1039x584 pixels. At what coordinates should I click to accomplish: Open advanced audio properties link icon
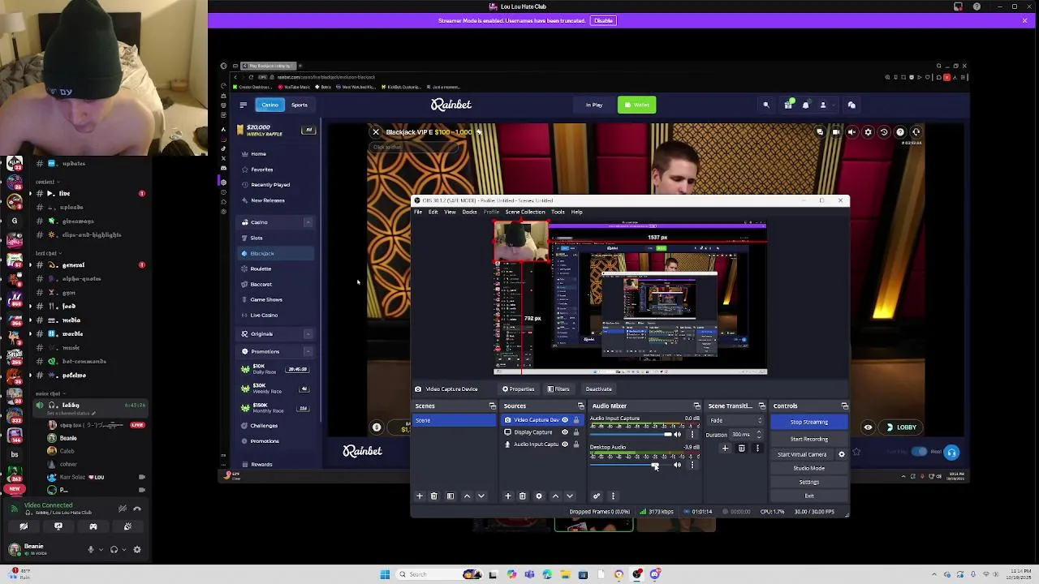[x=597, y=496]
